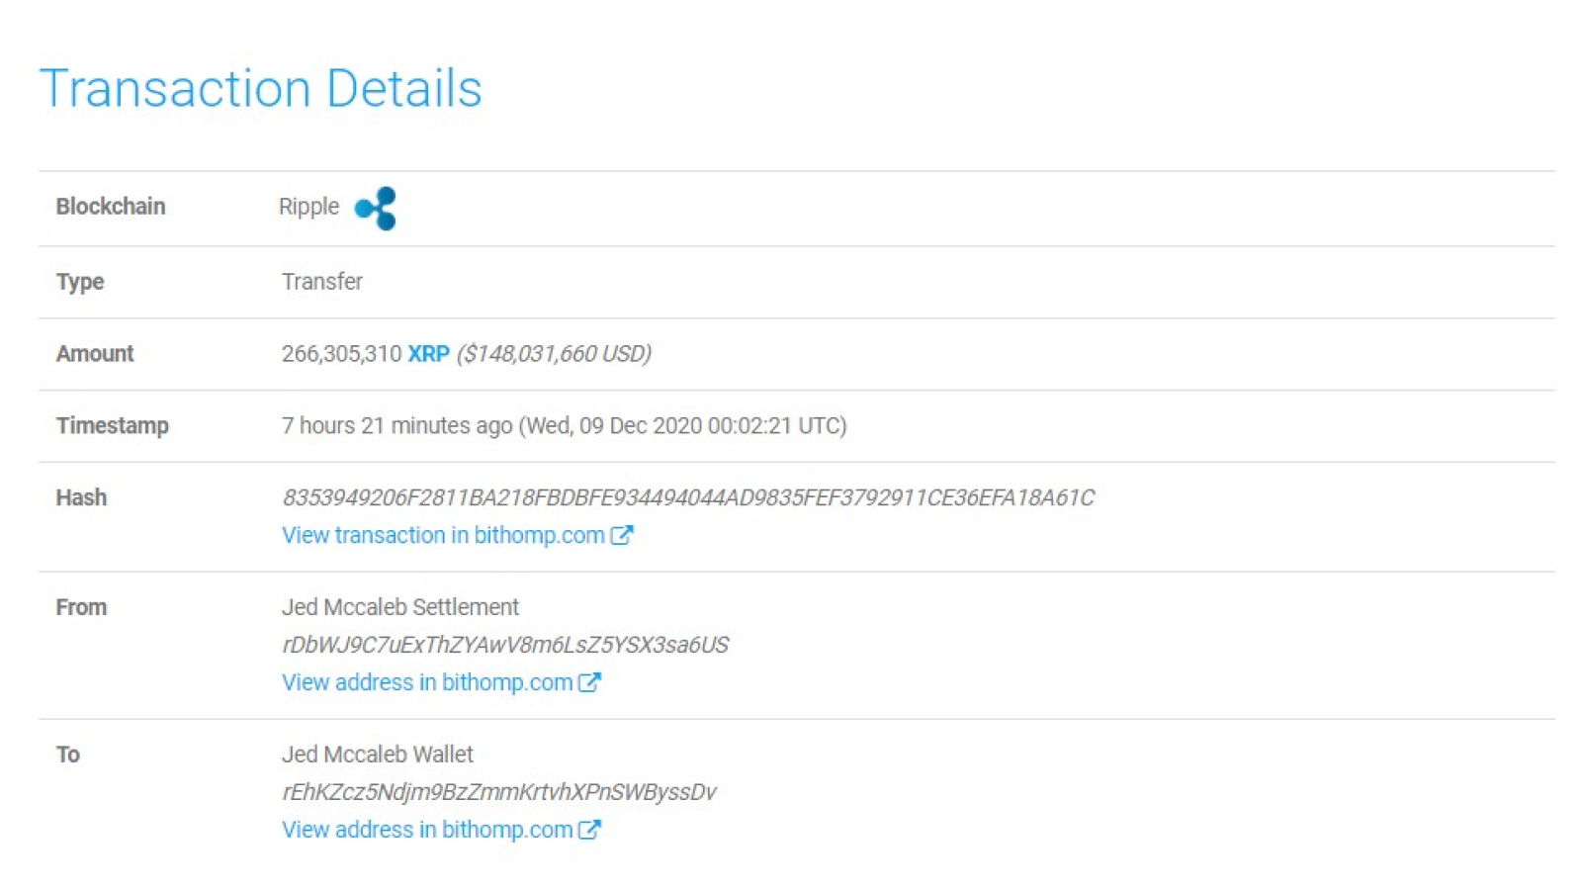1582x890 pixels.
Task: Click the amount value 266,305,310
Action: pos(341,354)
